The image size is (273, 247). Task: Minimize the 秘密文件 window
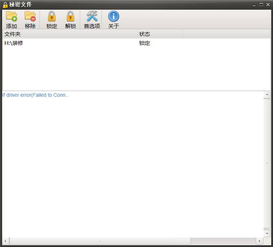tap(254, 5)
